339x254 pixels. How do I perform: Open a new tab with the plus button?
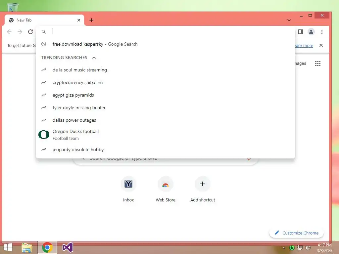[91, 20]
